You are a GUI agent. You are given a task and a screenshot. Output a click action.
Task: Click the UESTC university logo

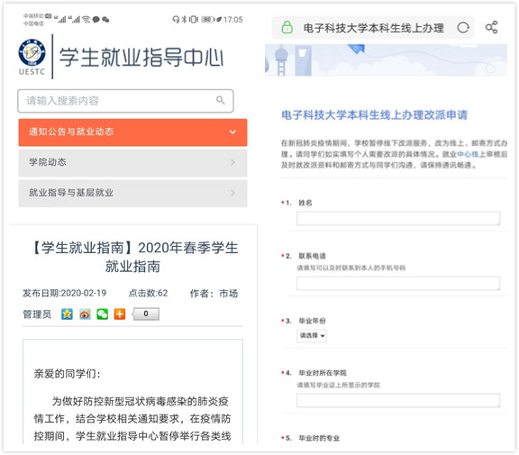(32, 57)
